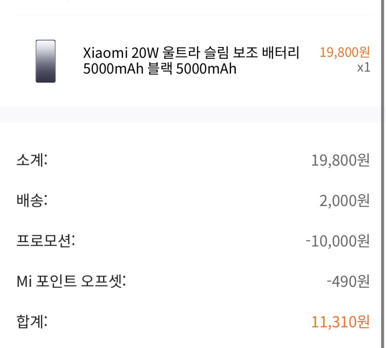Select the -10,000원 promotion discount amount

pos(337,241)
